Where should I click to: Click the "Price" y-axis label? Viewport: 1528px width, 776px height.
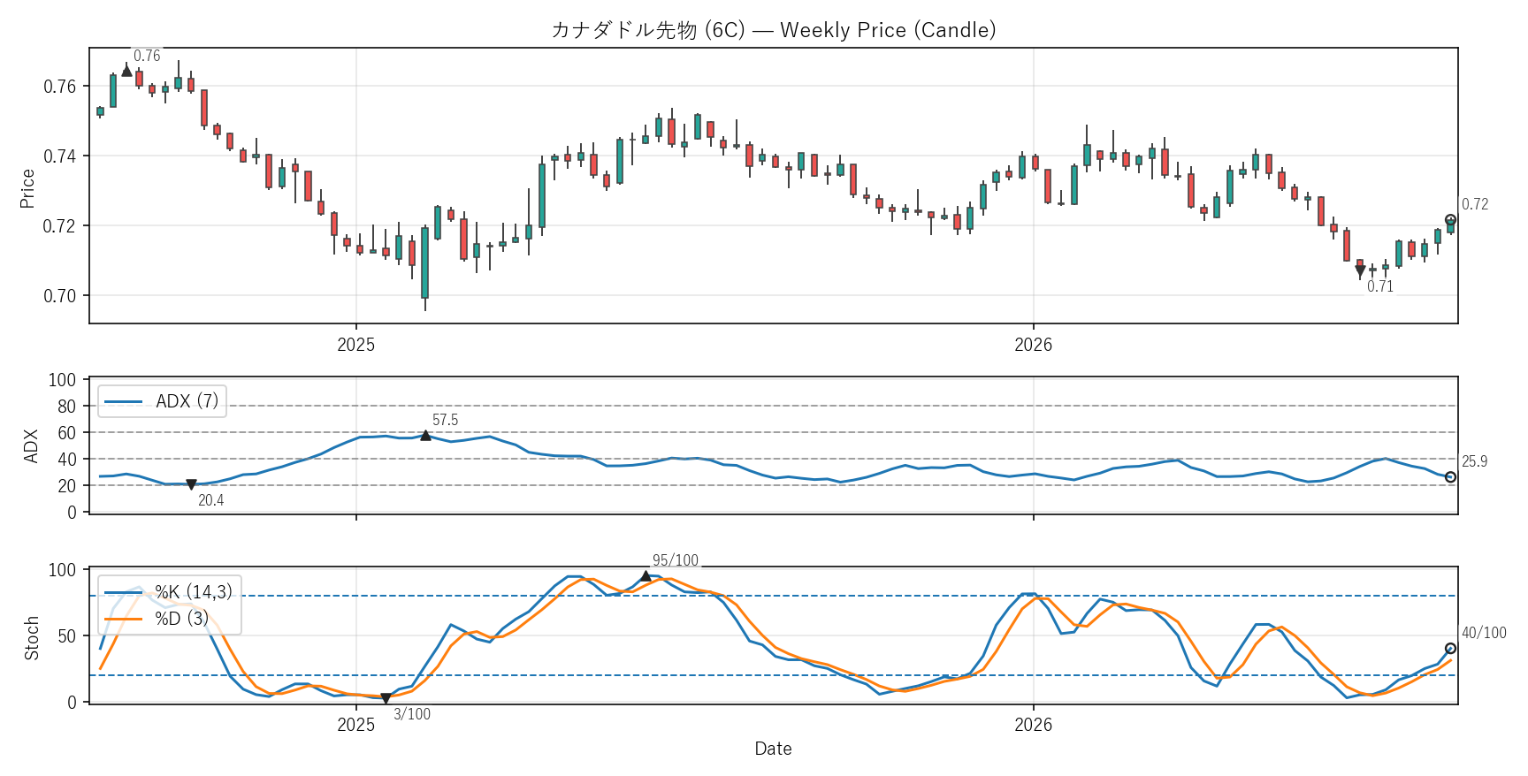pyautogui.click(x=27, y=188)
